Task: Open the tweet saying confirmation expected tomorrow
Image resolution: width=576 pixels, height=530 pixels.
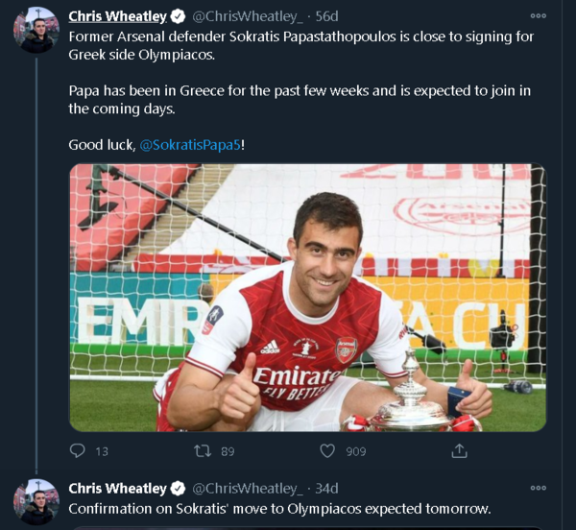Action: coord(278,509)
